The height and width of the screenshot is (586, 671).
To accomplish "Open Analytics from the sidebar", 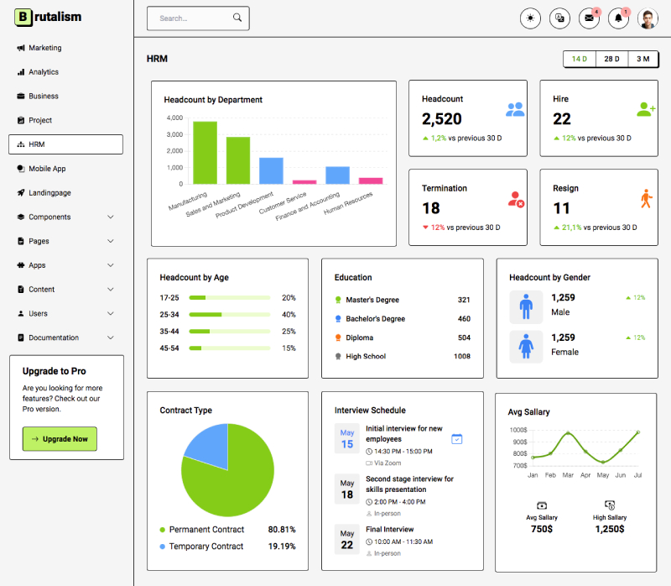I will 44,72.
